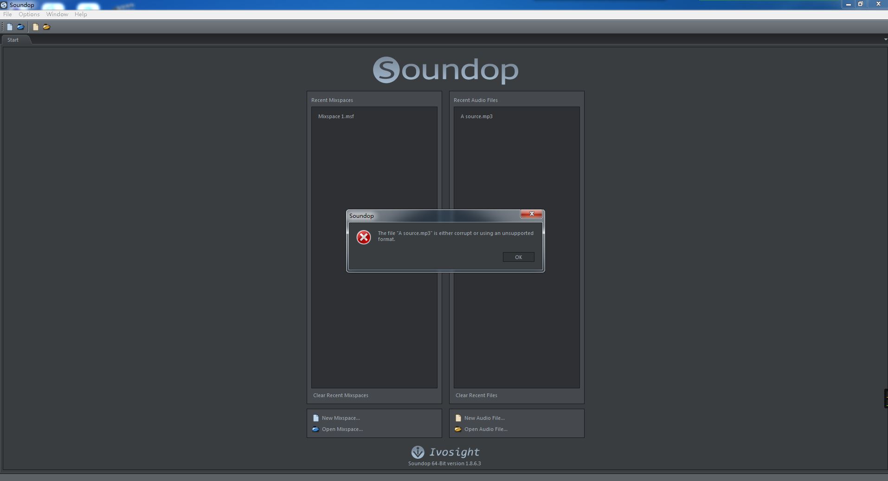Click the New Mixspace toolbar icon
This screenshot has height=481, width=888.
pyautogui.click(x=9, y=27)
